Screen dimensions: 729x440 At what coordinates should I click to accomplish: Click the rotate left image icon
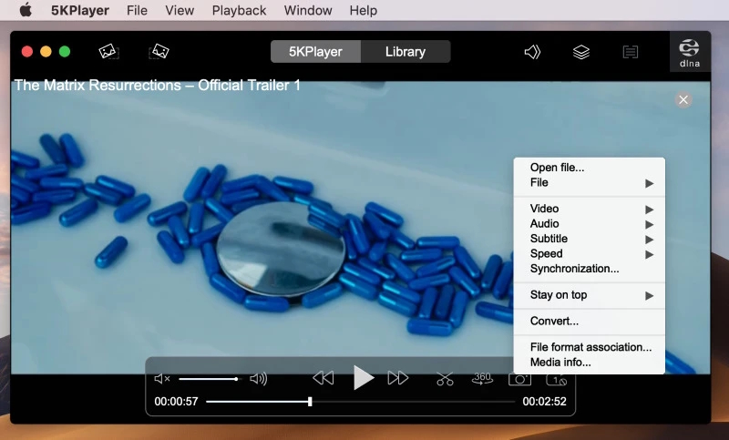pyautogui.click(x=108, y=51)
